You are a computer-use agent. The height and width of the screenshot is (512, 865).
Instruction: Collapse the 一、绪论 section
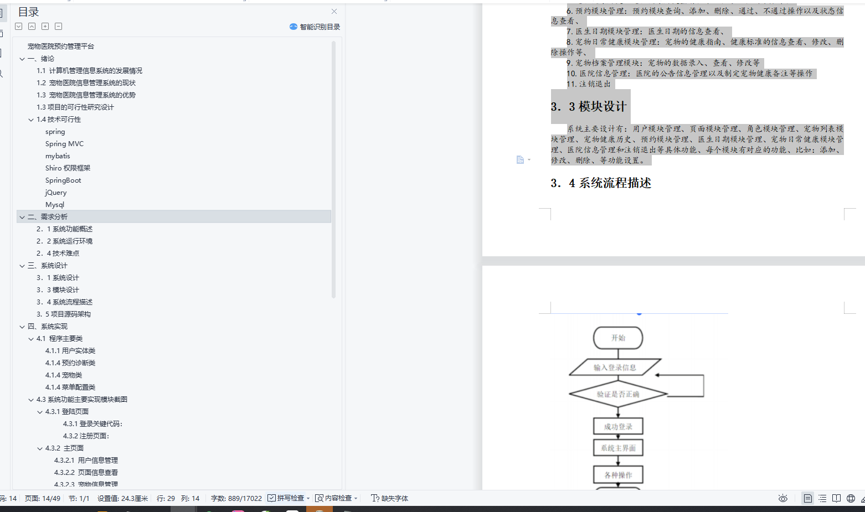pyautogui.click(x=22, y=59)
